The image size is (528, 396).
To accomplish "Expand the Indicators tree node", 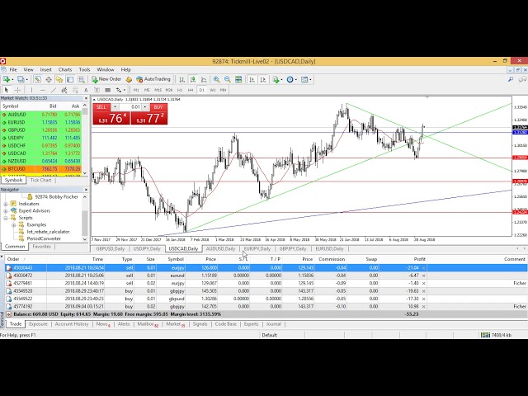I will click(6, 203).
